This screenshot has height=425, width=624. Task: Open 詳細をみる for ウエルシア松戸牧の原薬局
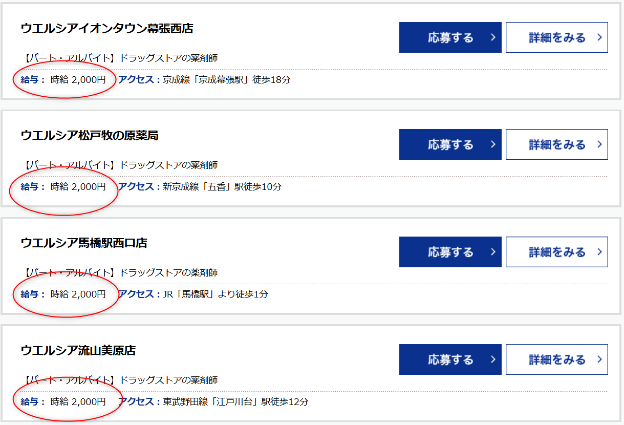(556, 144)
